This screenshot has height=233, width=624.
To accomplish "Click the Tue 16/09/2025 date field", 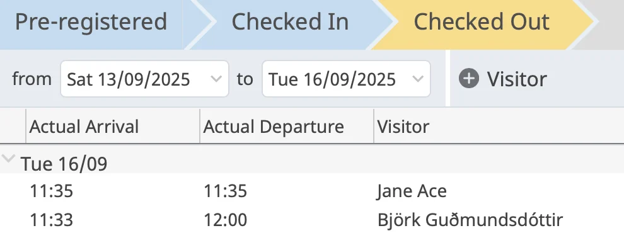I will click(346, 79).
